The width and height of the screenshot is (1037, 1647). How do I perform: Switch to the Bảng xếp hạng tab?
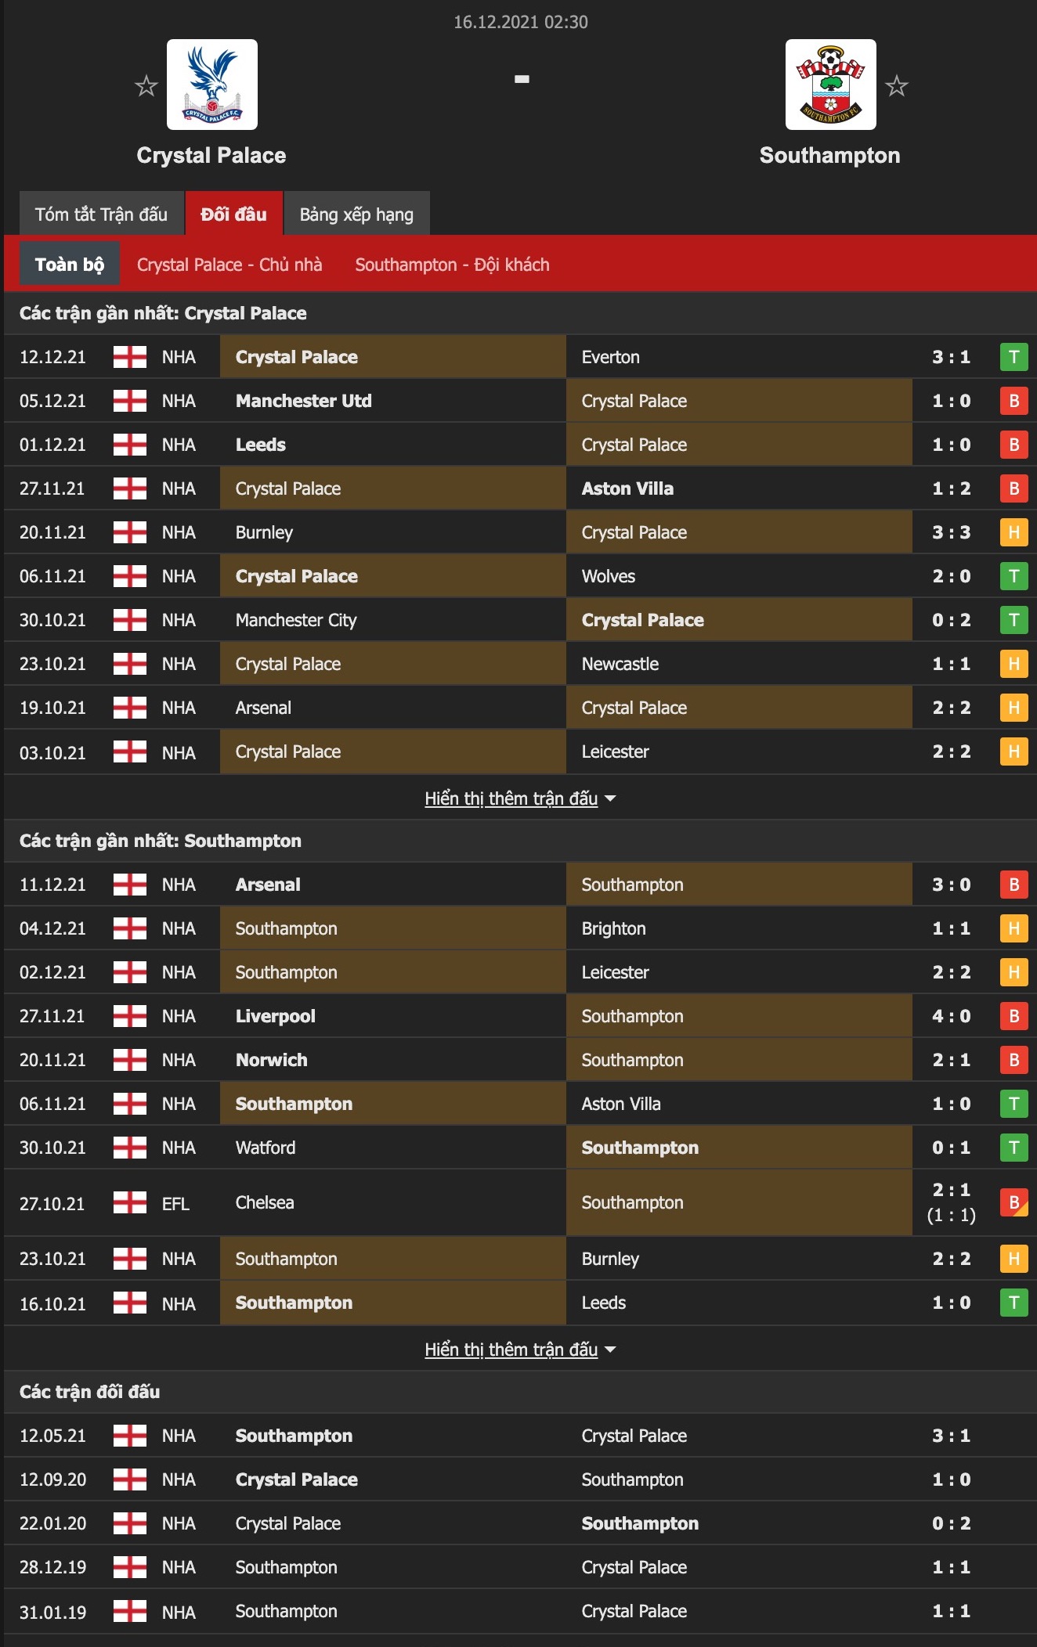[x=357, y=214]
